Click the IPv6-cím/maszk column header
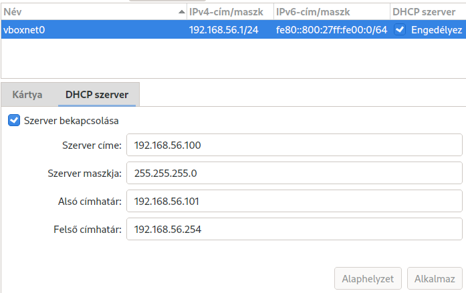This screenshot has width=466, height=293. [x=332, y=12]
